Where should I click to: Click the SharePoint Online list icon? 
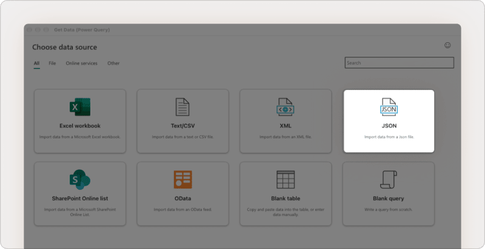pos(80,179)
